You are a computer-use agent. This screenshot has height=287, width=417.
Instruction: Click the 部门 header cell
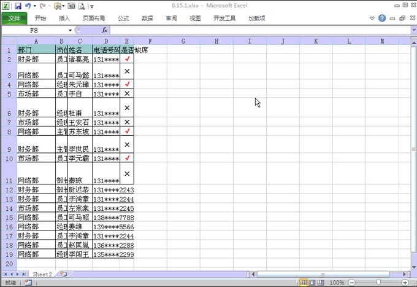click(x=36, y=50)
